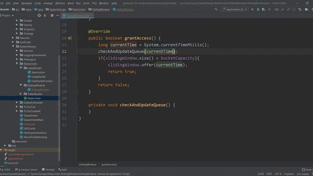Fold the grantAccess method at line 20
The image size is (313, 176).
point(77,38)
